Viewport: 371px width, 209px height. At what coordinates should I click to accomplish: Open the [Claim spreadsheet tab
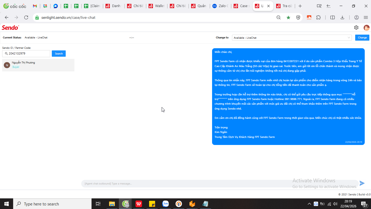93,6
